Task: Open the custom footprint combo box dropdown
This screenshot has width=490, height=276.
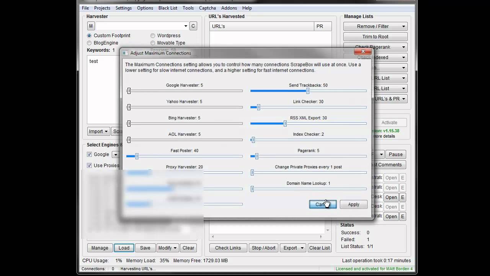Action: (186, 26)
